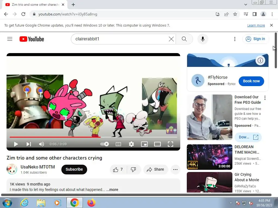Click the red video progress bar
This screenshot has width=278, height=208.
(55, 137)
